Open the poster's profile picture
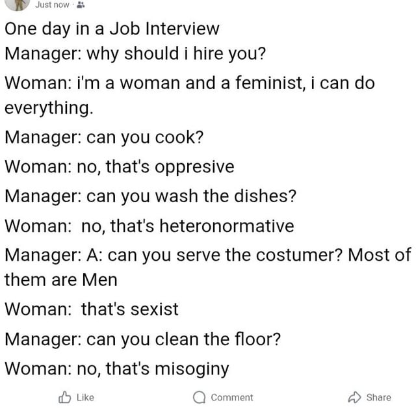Screen dimensions: 416x418 18,4
